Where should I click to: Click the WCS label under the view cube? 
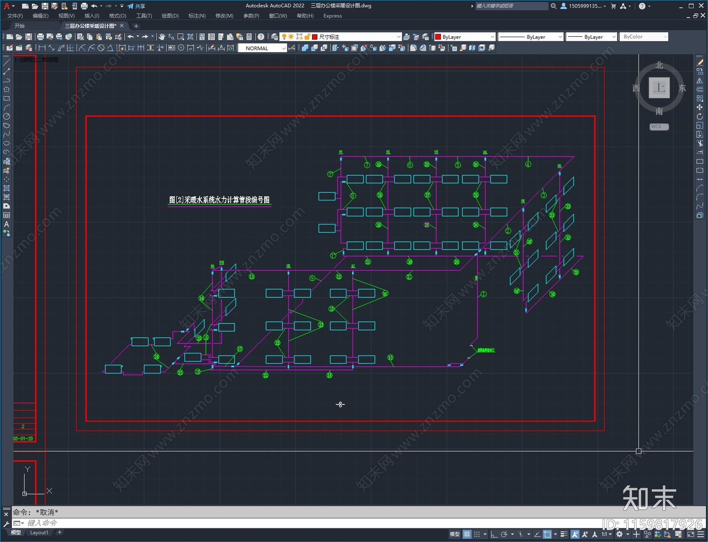click(x=659, y=127)
